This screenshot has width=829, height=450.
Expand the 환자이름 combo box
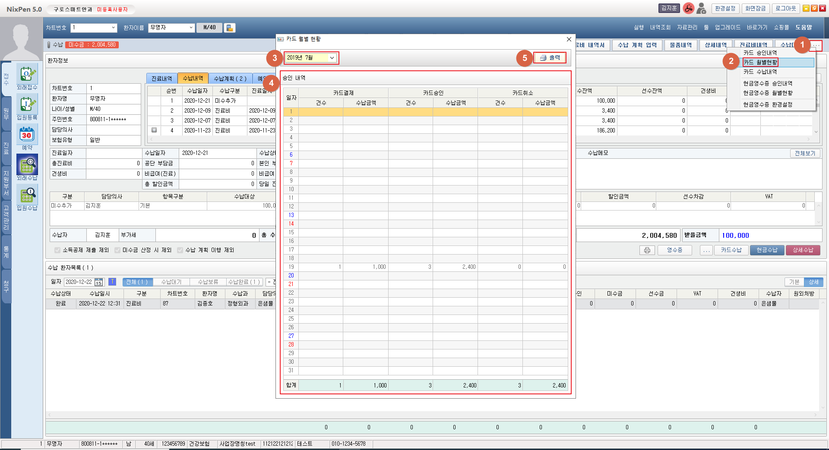191,28
